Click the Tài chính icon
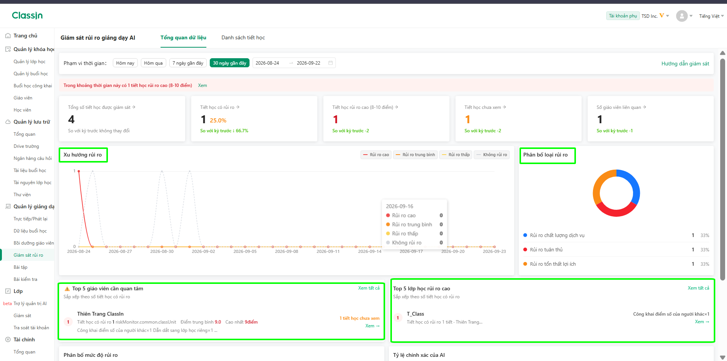The height and width of the screenshot is (361, 727). (x=8, y=339)
